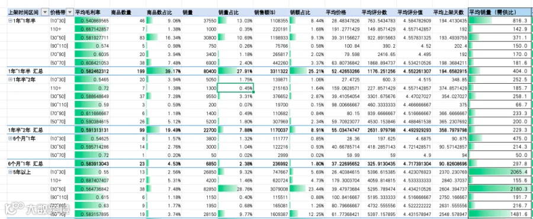Select the highlighted cell 0.45%
Viewport: 533px width, 219px height.
pyautogui.click(x=235, y=88)
